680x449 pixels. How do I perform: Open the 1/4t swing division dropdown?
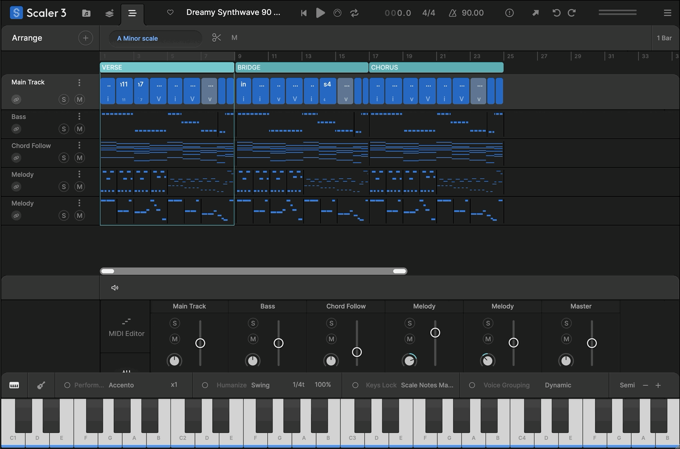299,385
